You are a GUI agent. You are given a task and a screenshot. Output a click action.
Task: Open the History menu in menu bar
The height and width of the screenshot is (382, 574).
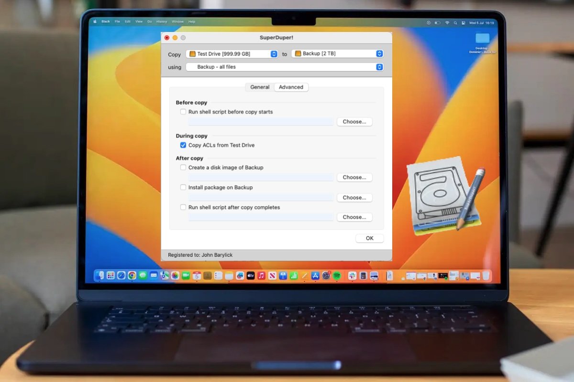(162, 21)
